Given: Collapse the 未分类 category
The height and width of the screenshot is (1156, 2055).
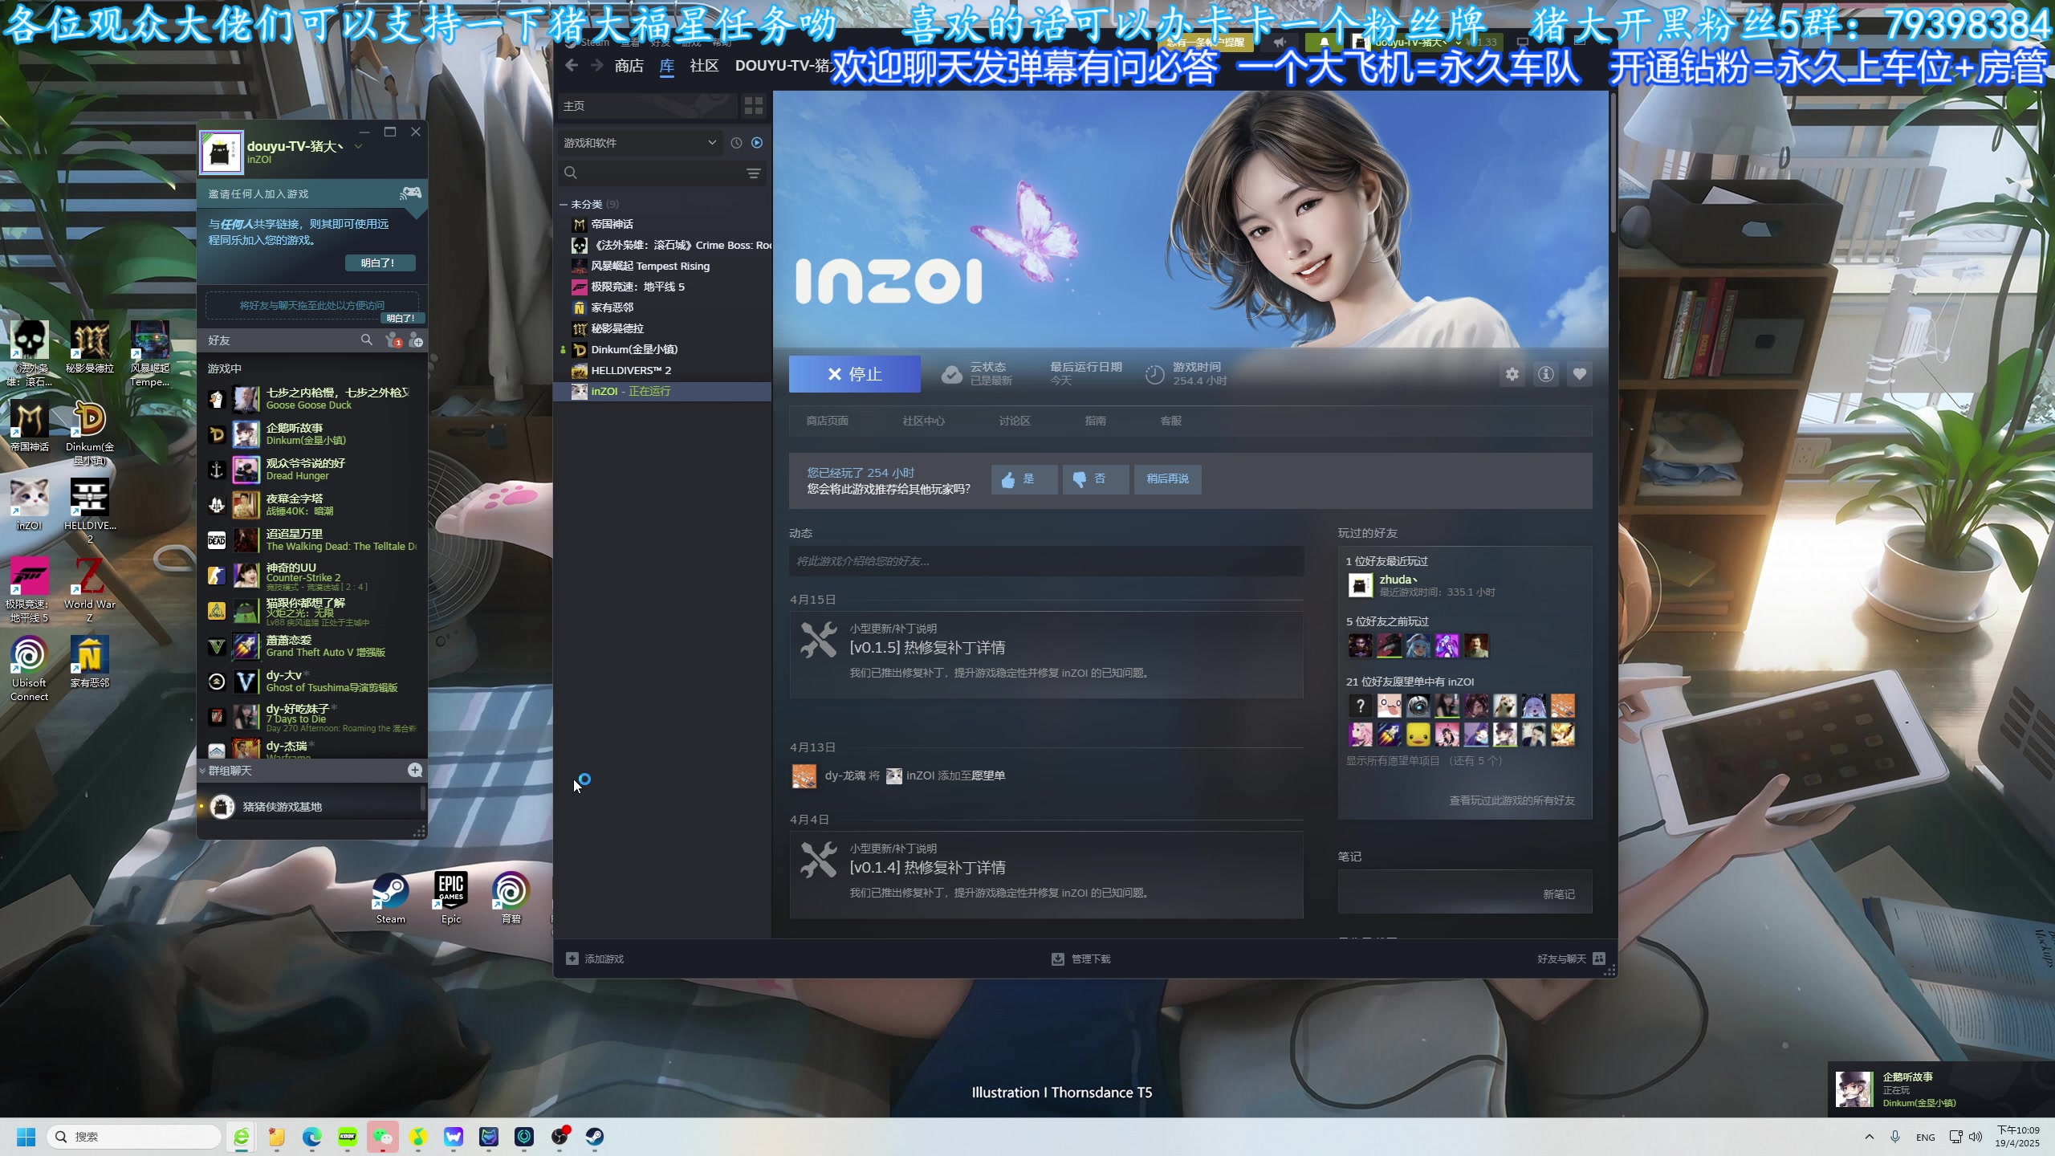Looking at the screenshot, I should (x=564, y=205).
